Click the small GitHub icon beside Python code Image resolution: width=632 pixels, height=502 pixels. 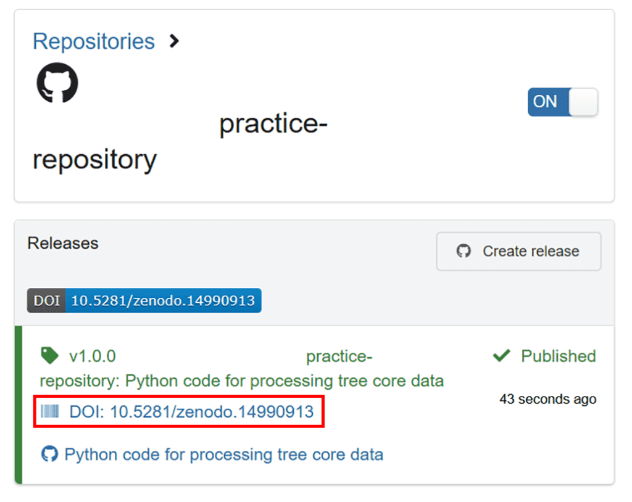coord(49,454)
